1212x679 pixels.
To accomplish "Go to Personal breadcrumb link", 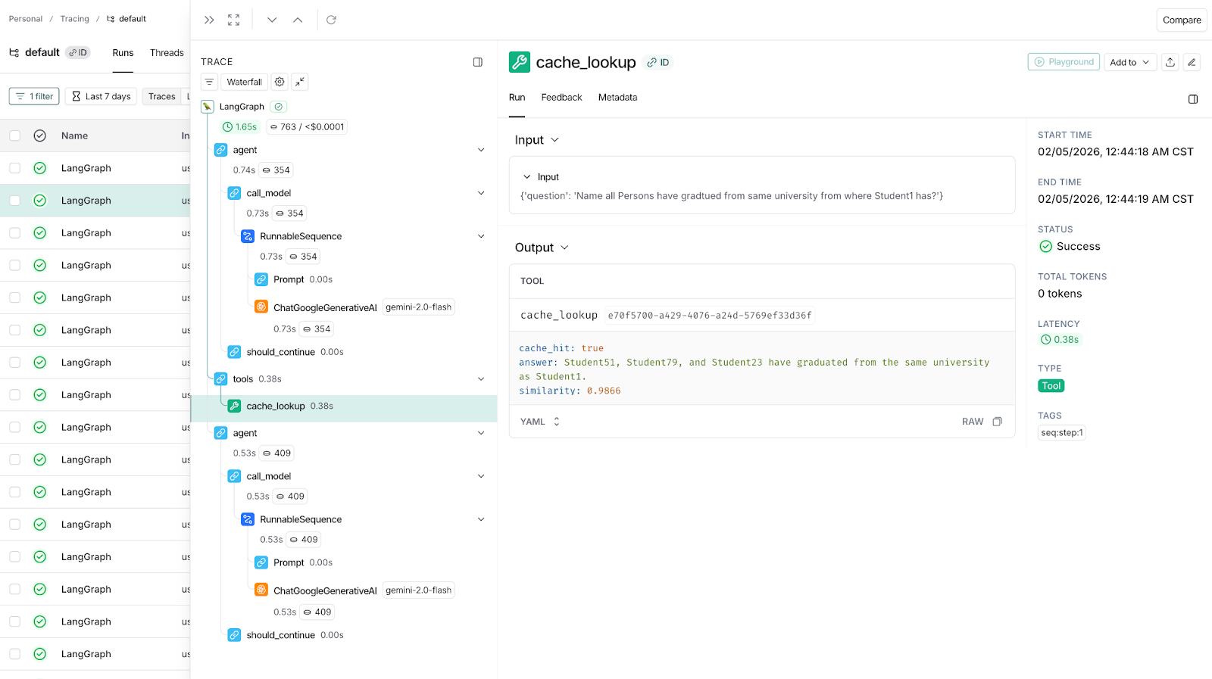I will [26, 19].
